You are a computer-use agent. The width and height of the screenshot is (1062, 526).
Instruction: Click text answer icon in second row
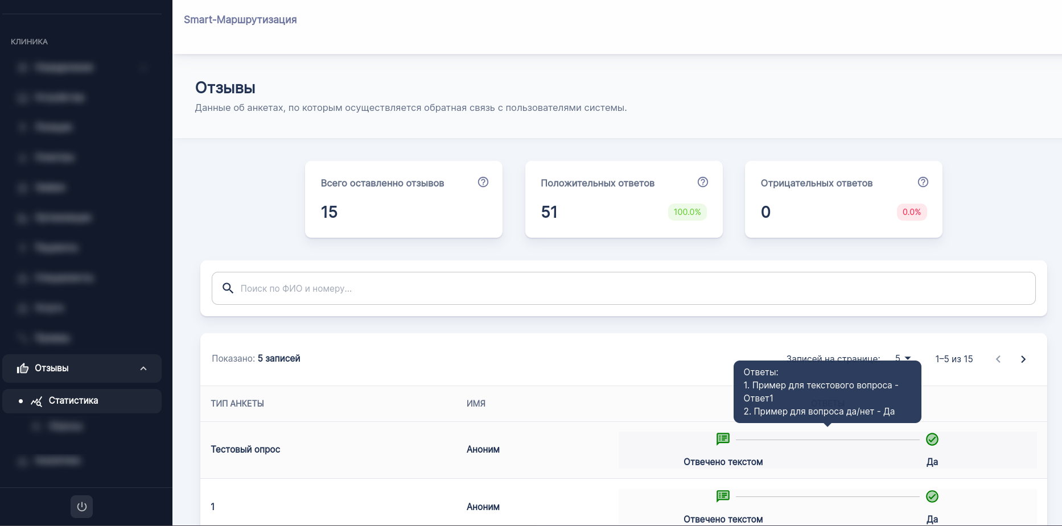723,496
